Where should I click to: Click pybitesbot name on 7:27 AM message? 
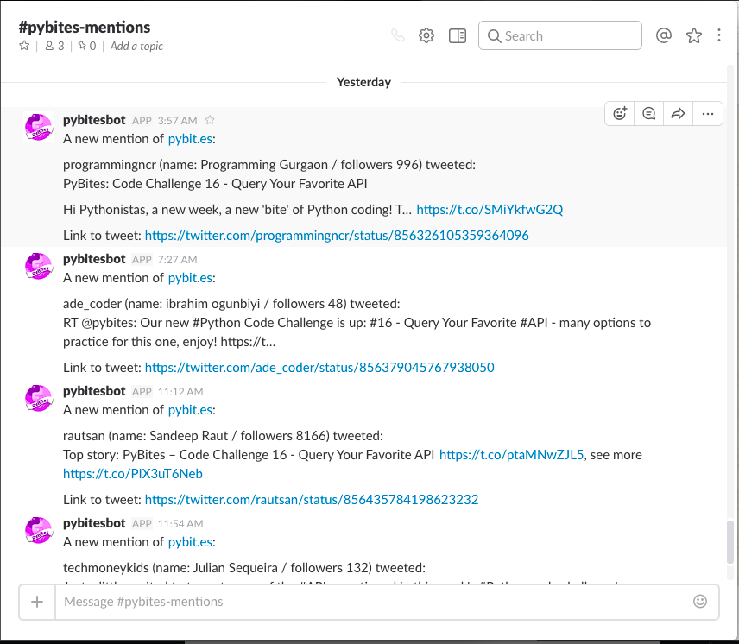94,259
